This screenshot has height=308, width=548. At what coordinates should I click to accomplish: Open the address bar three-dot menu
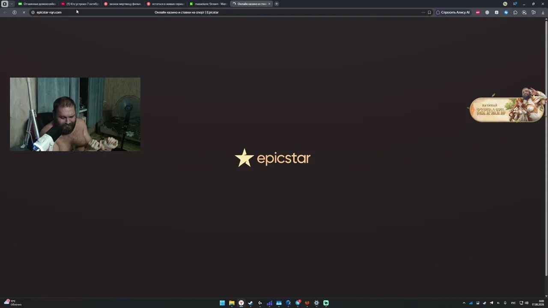click(x=423, y=12)
